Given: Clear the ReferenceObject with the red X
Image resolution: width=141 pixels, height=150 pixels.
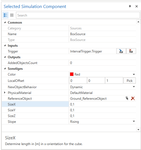Looking at the screenshot, I should [x=133, y=98].
